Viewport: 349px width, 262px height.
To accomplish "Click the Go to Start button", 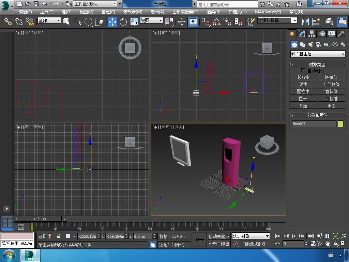I will (x=277, y=236).
